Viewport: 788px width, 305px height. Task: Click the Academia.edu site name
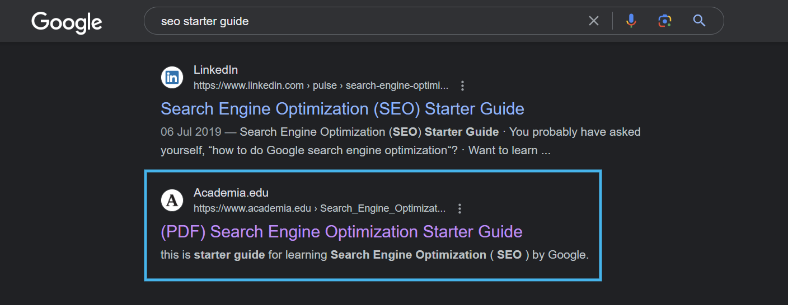231,193
